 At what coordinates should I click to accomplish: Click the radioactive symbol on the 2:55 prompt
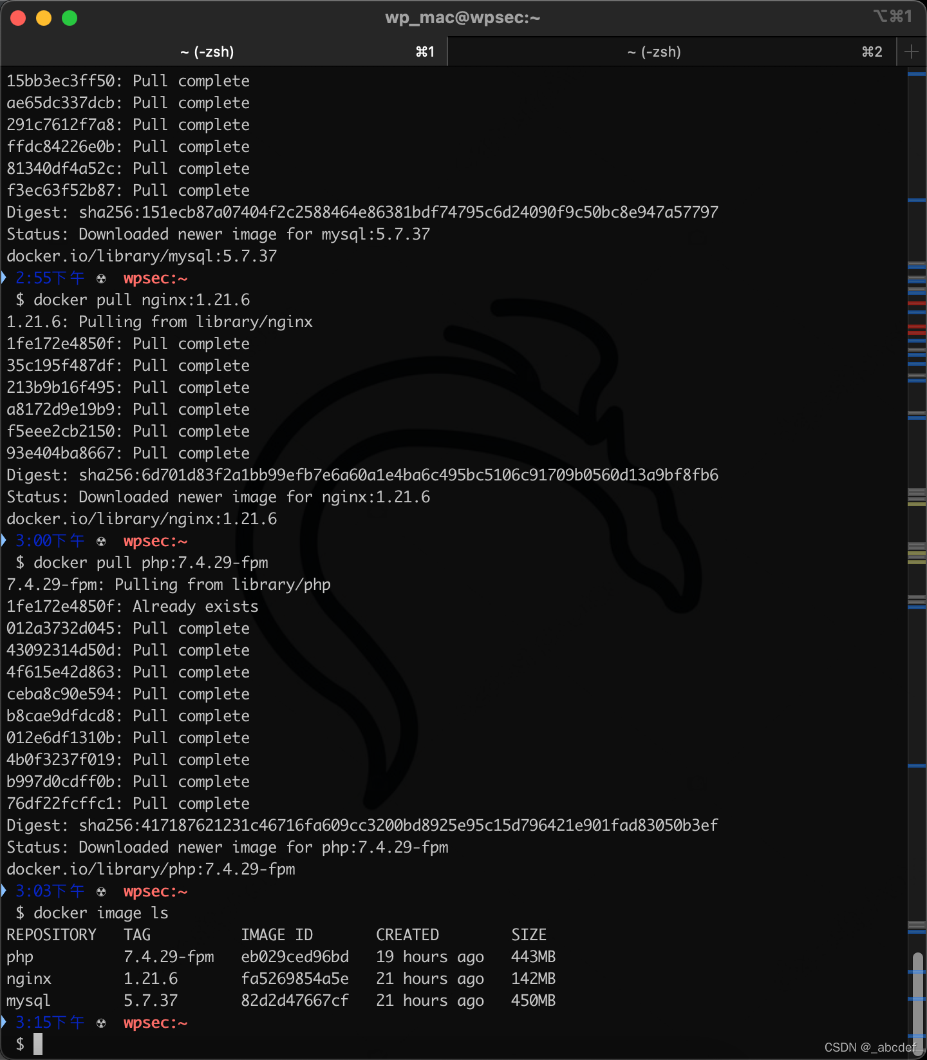click(x=101, y=279)
